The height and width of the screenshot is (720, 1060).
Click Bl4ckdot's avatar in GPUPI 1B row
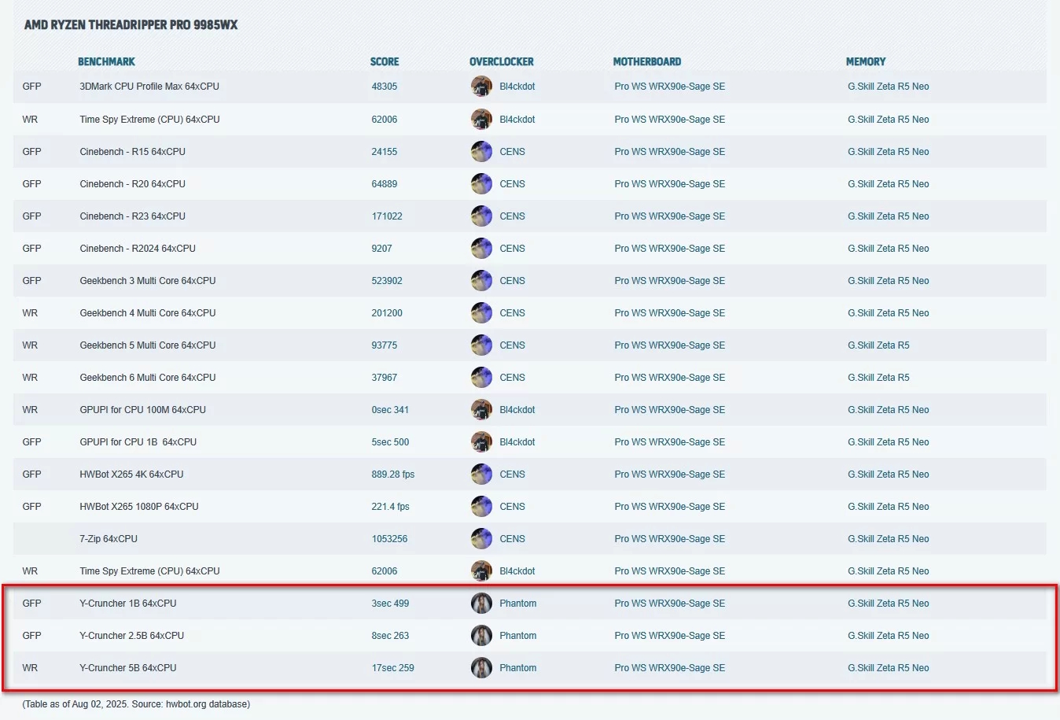(481, 442)
